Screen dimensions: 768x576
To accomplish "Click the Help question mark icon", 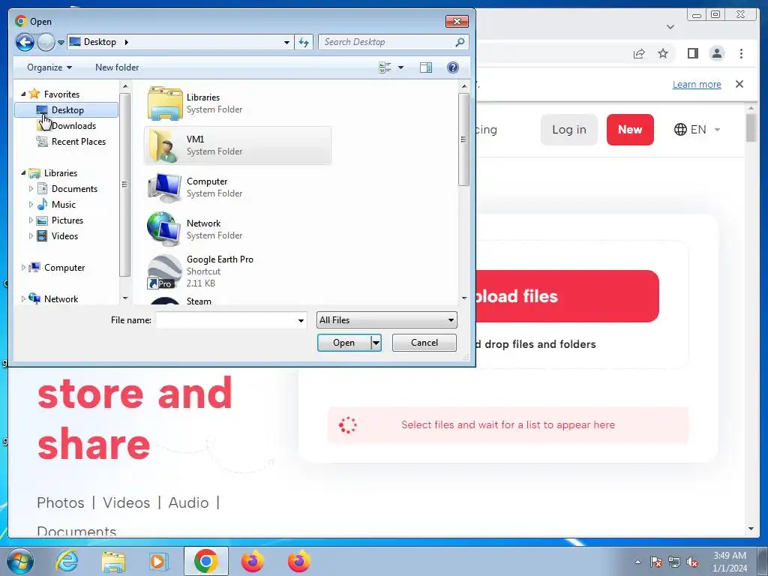I will (453, 67).
